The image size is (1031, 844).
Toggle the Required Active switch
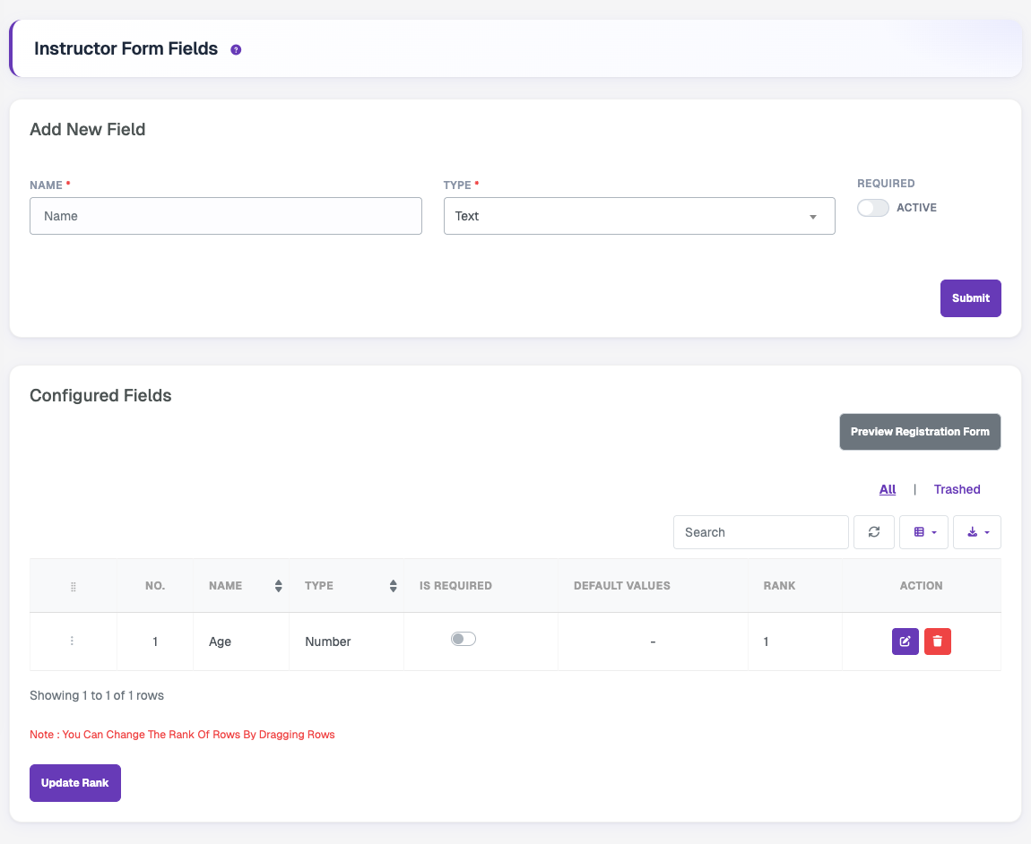point(872,208)
